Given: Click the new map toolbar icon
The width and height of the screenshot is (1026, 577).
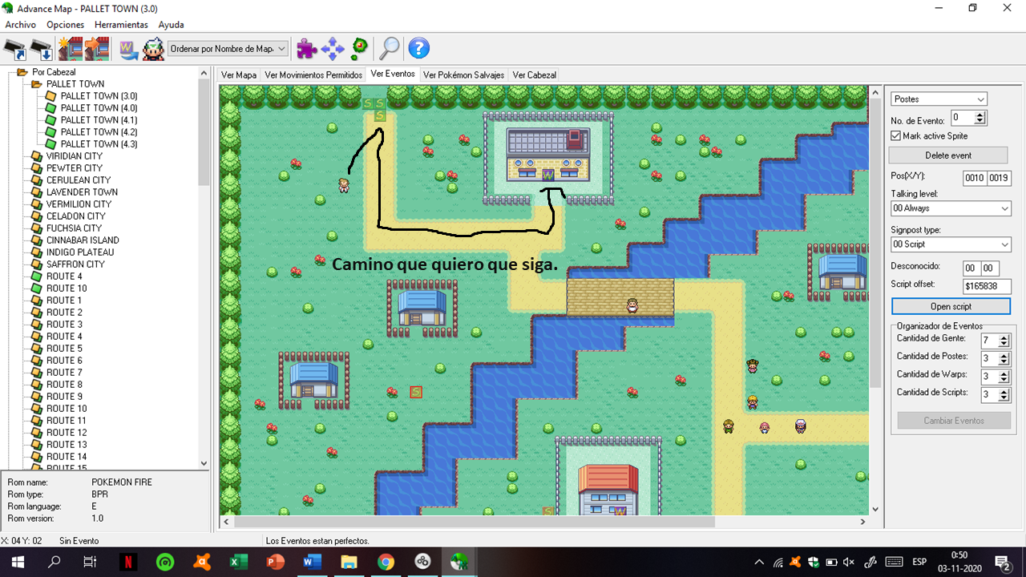Looking at the screenshot, I should [x=70, y=49].
